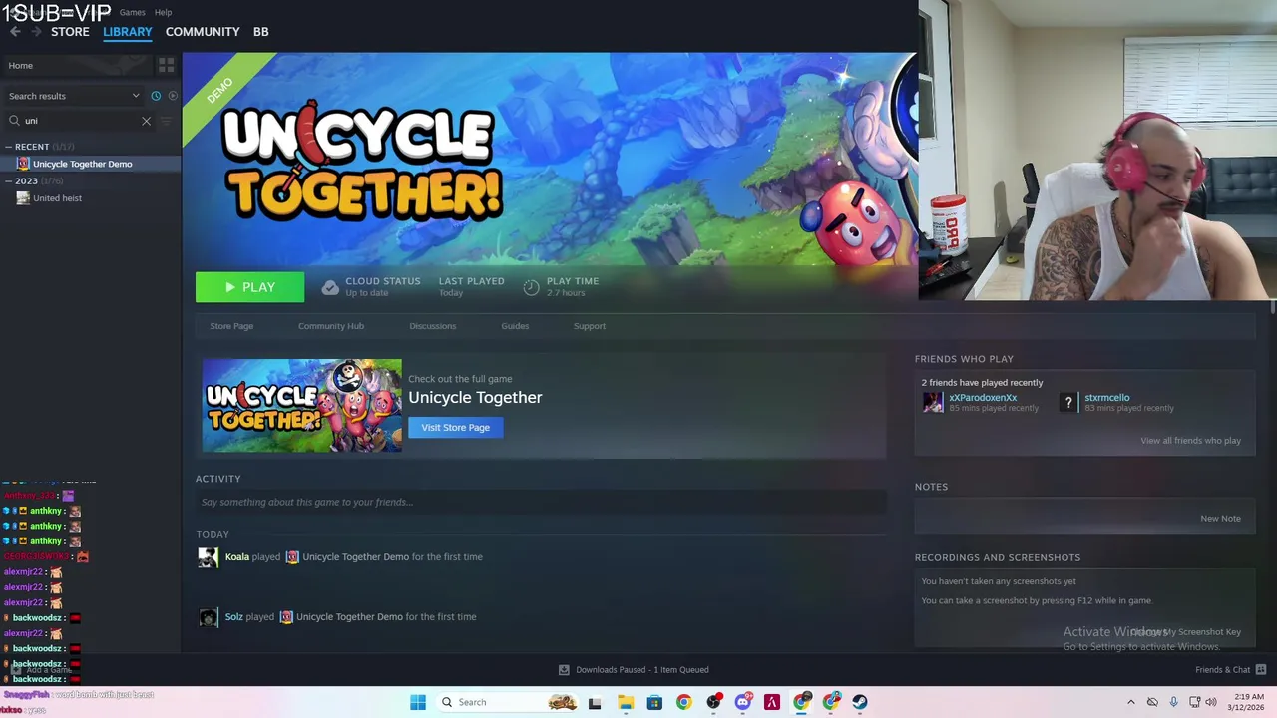Click Solz's avatar in activity feed

[x=208, y=617]
